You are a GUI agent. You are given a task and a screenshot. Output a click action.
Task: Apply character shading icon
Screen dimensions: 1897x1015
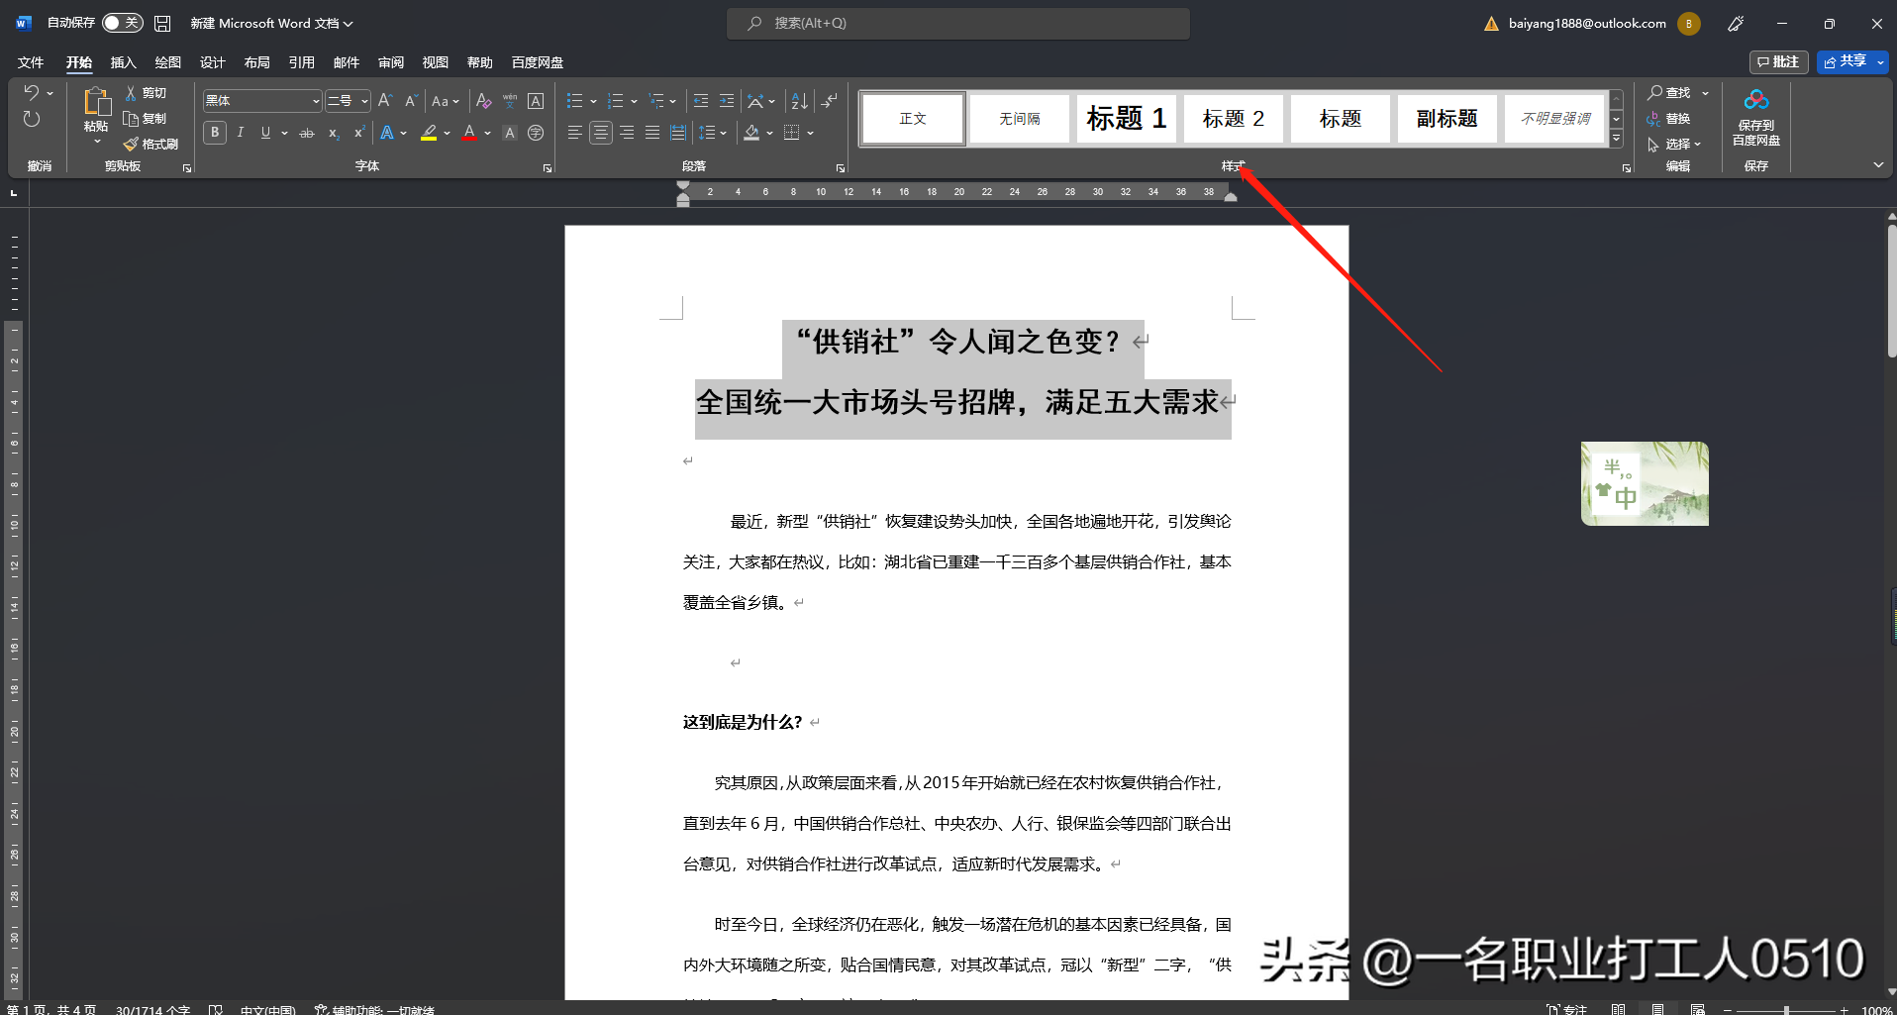[x=510, y=133]
